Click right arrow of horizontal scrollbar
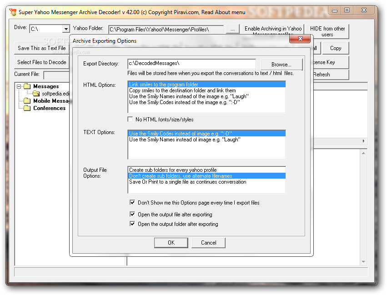387x295 pixels. coord(363,141)
